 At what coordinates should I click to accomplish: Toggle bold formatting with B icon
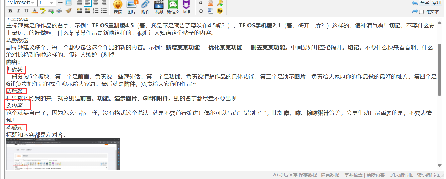tap(10, 11)
